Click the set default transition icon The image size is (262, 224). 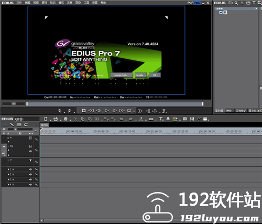151,119
